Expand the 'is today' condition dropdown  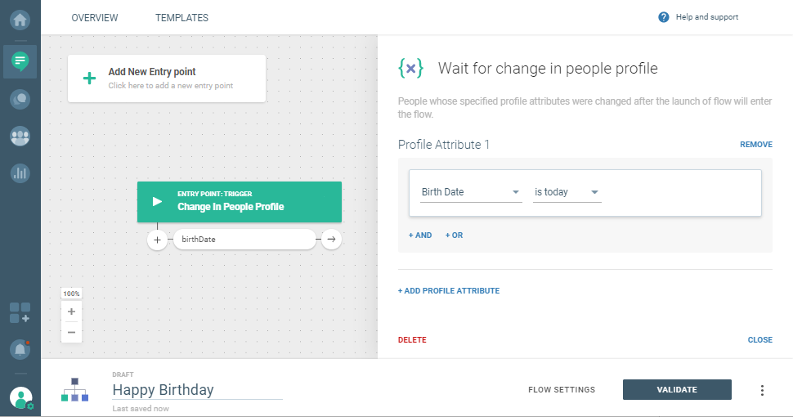coord(567,192)
